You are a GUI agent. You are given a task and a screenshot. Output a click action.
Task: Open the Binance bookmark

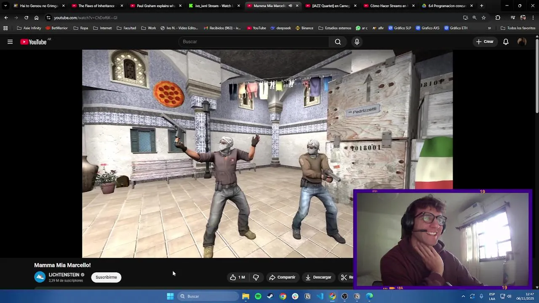304,28
